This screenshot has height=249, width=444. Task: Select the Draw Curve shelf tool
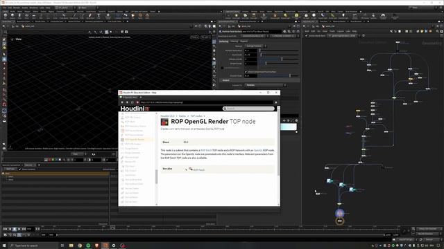pyautogui.click(x=74, y=16)
